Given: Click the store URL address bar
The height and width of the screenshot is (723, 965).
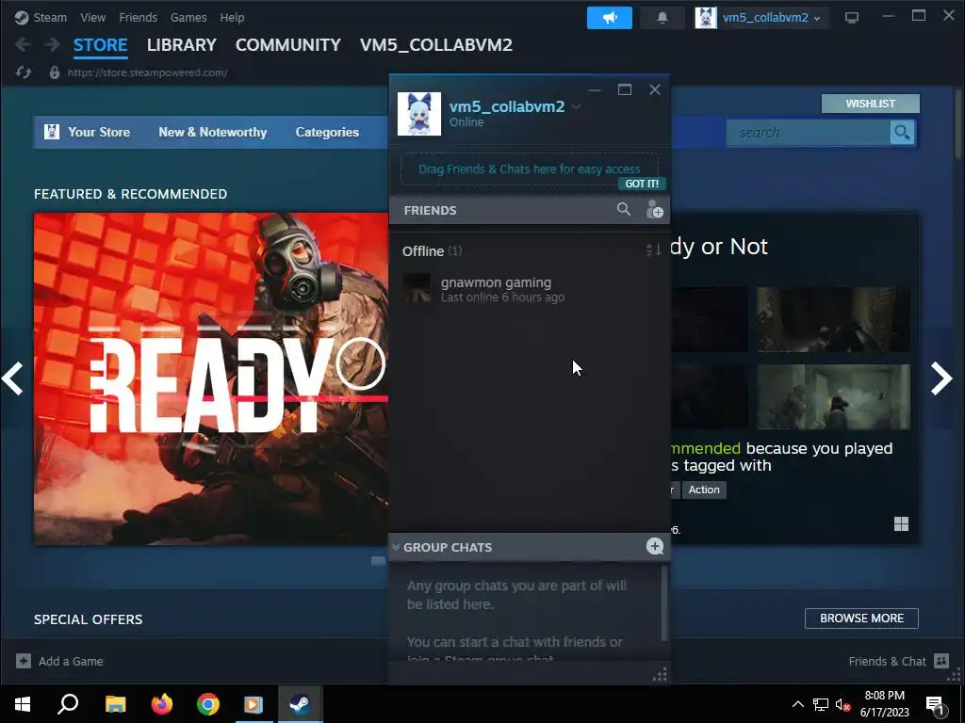Looking at the screenshot, I should (x=147, y=72).
